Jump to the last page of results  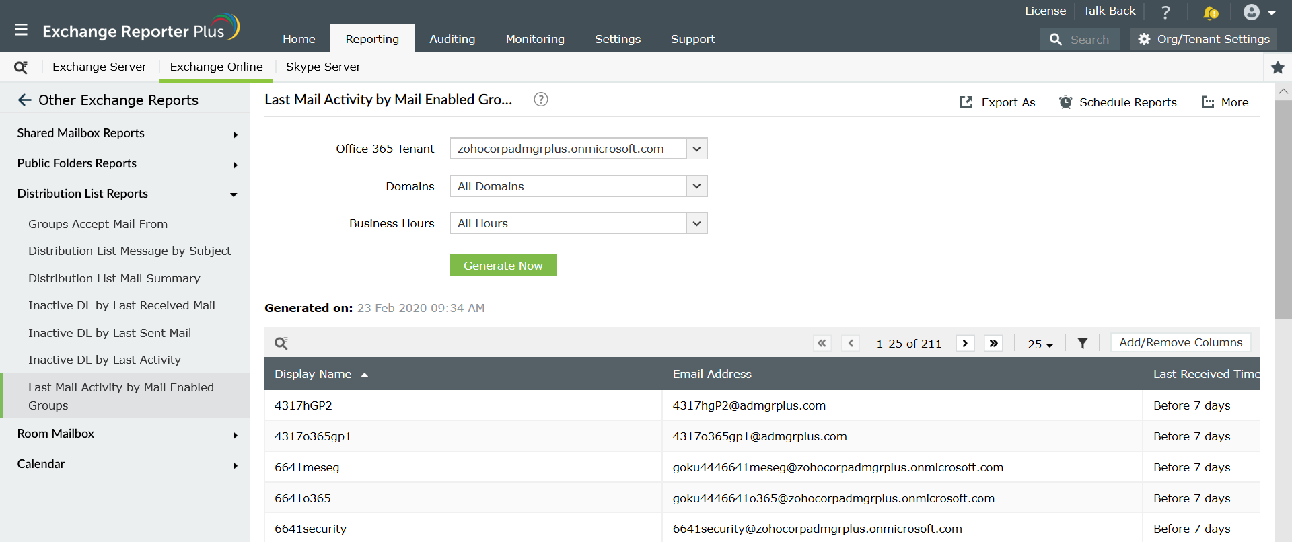point(993,343)
